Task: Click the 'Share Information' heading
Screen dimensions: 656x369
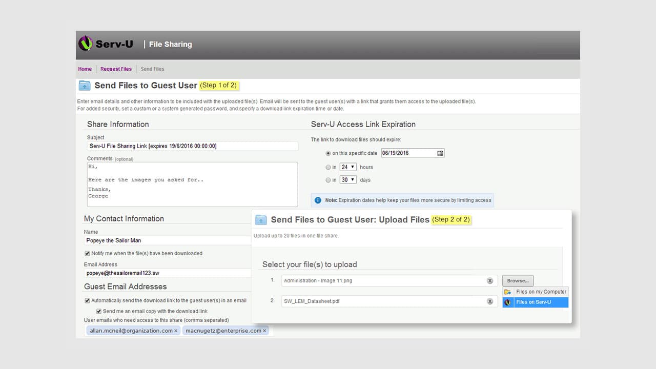Action: click(x=118, y=124)
